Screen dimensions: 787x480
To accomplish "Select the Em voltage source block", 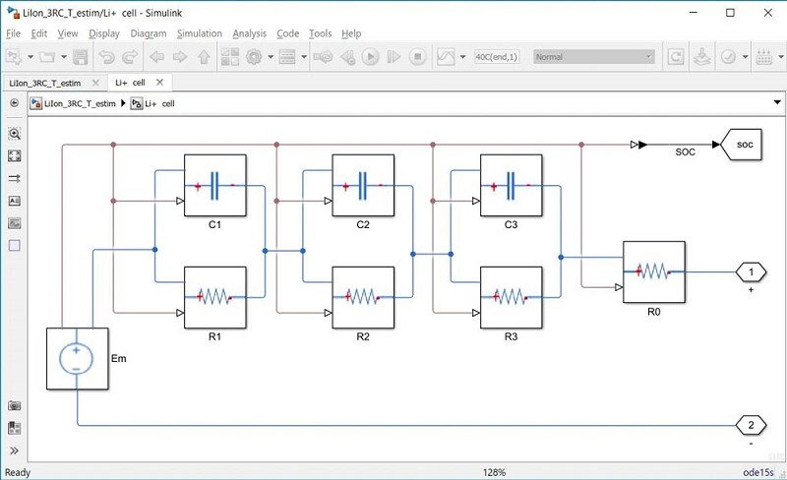I will click(75, 358).
